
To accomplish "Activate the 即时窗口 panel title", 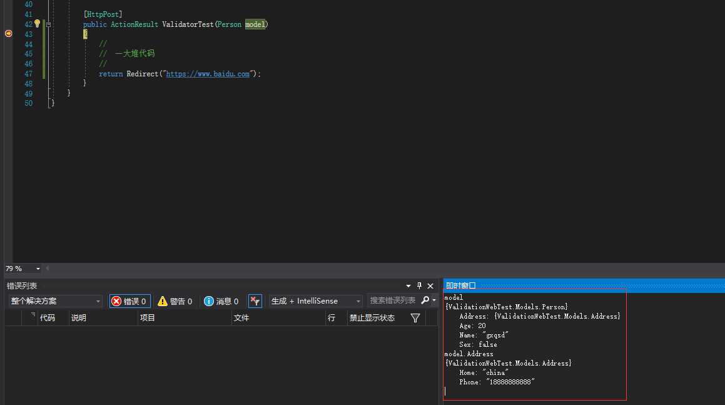I will (460, 286).
